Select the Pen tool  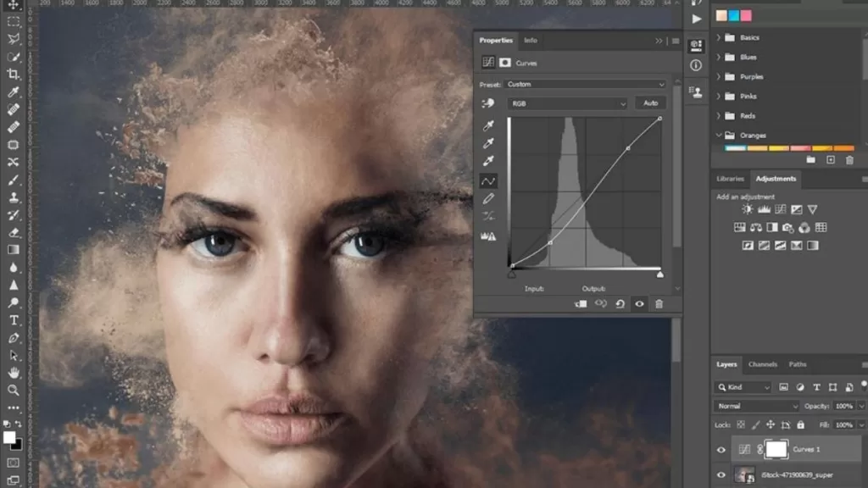14,338
